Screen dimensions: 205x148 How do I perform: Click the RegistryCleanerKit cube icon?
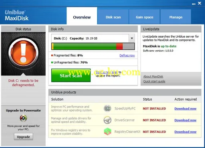(107, 132)
